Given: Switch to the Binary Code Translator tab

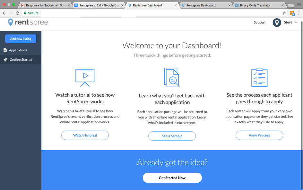Looking at the screenshot, I should pos(259,5).
